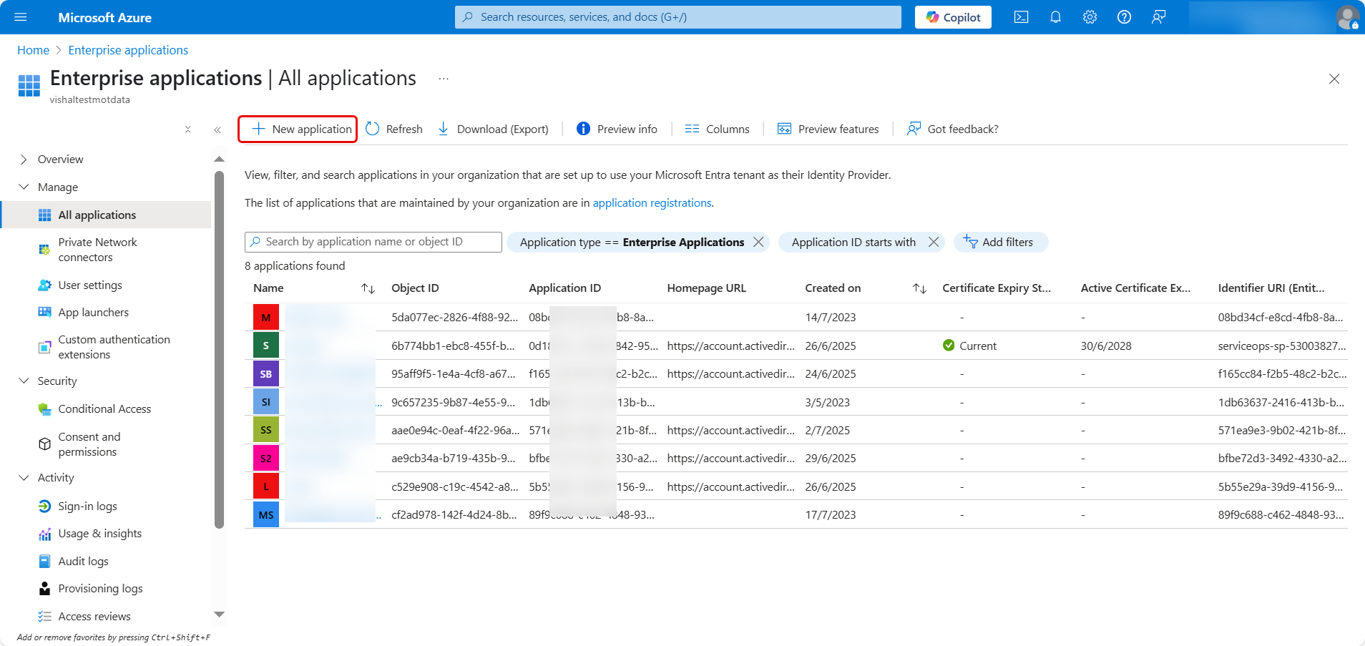Open the Cloud Shell icon in header
Image resolution: width=1365 pixels, height=646 pixels.
(1021, 17)
